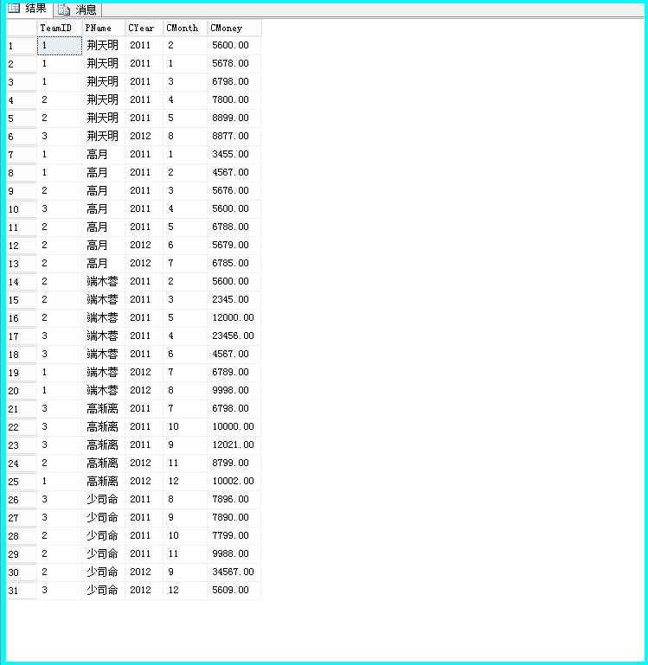Click CMoney value 5676.00
Viewport: 648px width, 665px height.
click(x=230, y=190)
